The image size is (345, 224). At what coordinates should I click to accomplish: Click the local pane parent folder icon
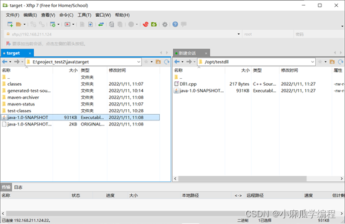pyautogui.click(x=158, y=61)
